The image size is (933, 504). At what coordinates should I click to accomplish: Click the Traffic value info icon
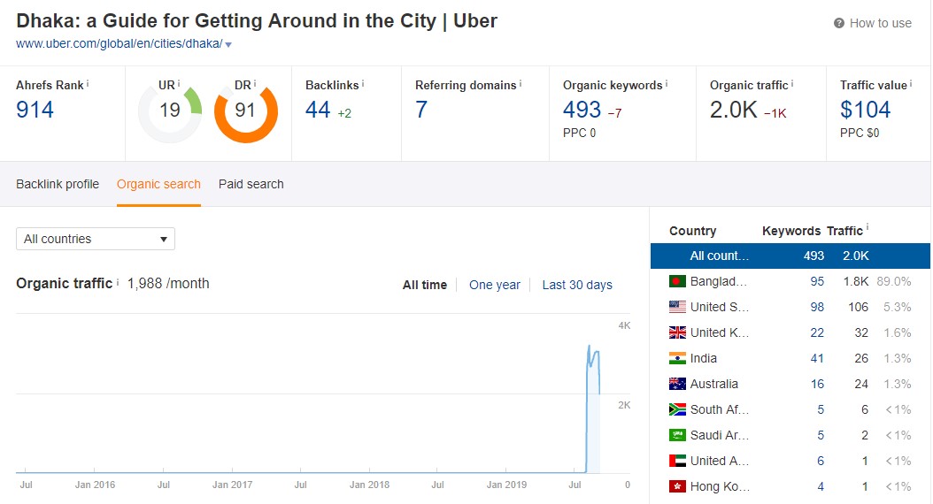911,84
